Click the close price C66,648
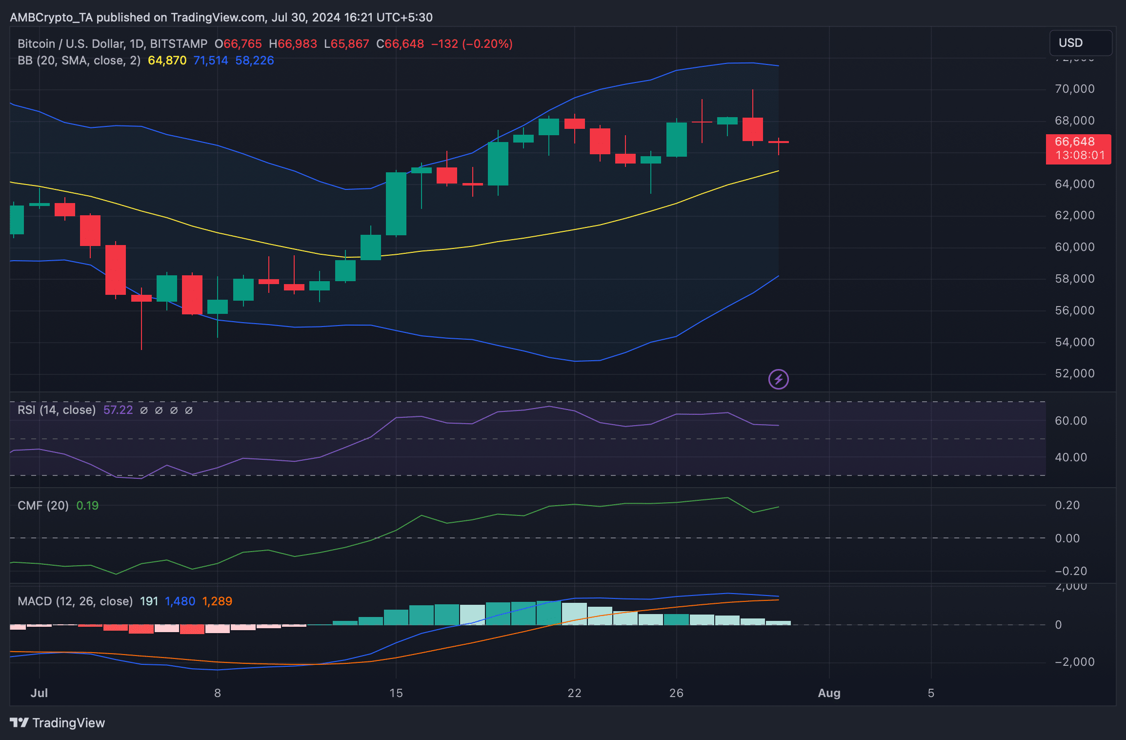 coord(400,44)
